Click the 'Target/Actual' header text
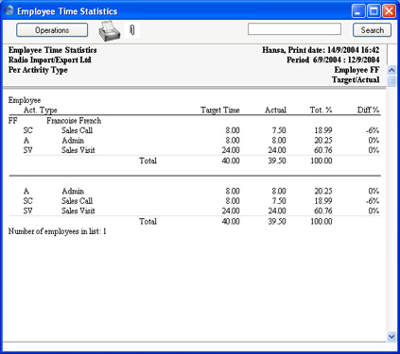Viewport: 400px width, 354px height. (x=356, y=80)
